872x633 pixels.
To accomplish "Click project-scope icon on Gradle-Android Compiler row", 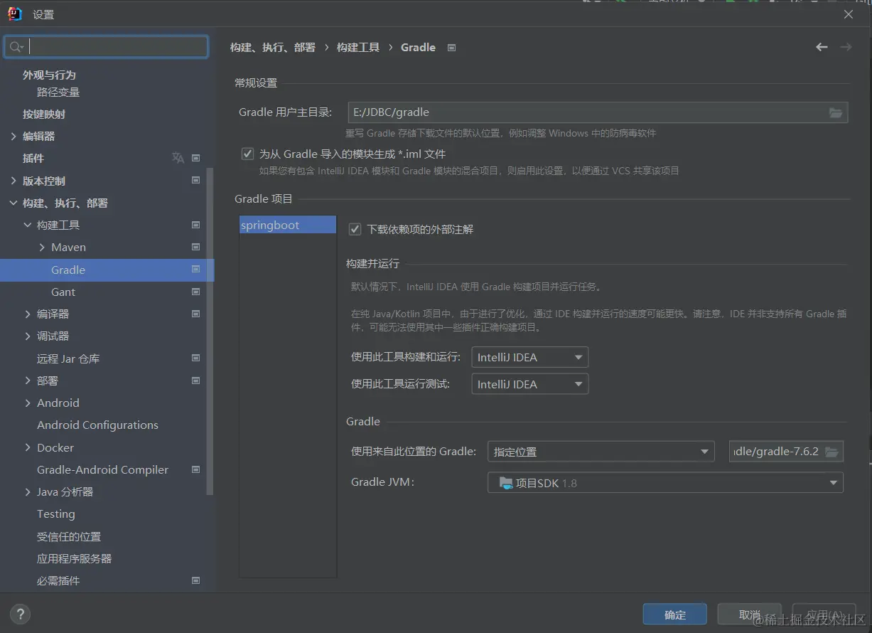I will pos(196,469).
